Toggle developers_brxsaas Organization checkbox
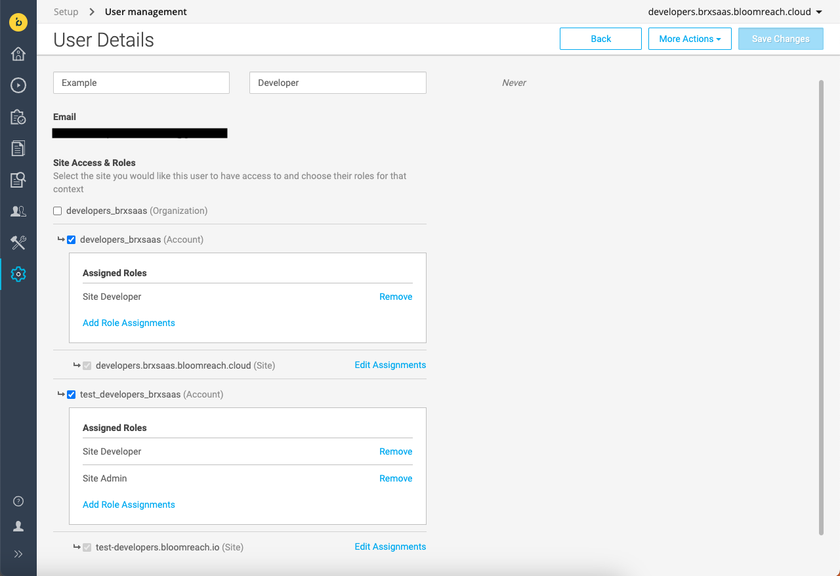 [58, 211]
